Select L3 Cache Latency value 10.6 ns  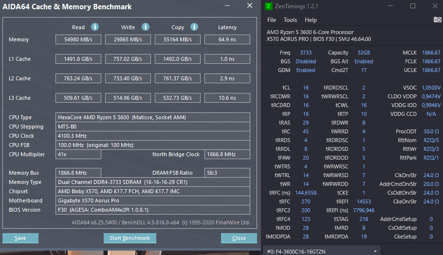(227, 98)
